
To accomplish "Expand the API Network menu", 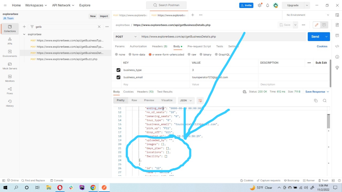I will tap(63, 5).
